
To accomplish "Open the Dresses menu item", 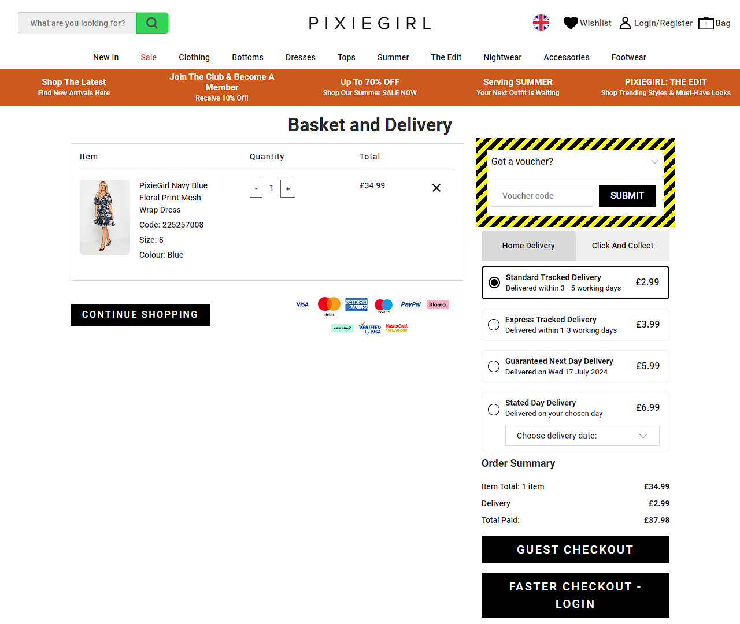I will (301, 57).
